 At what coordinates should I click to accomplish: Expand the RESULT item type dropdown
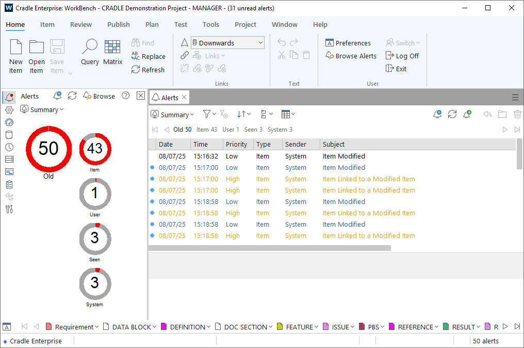coord(478,327)
